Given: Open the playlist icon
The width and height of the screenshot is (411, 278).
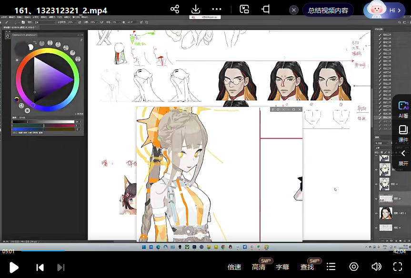Looking at the screenshot, I should (x=331, y=267).
